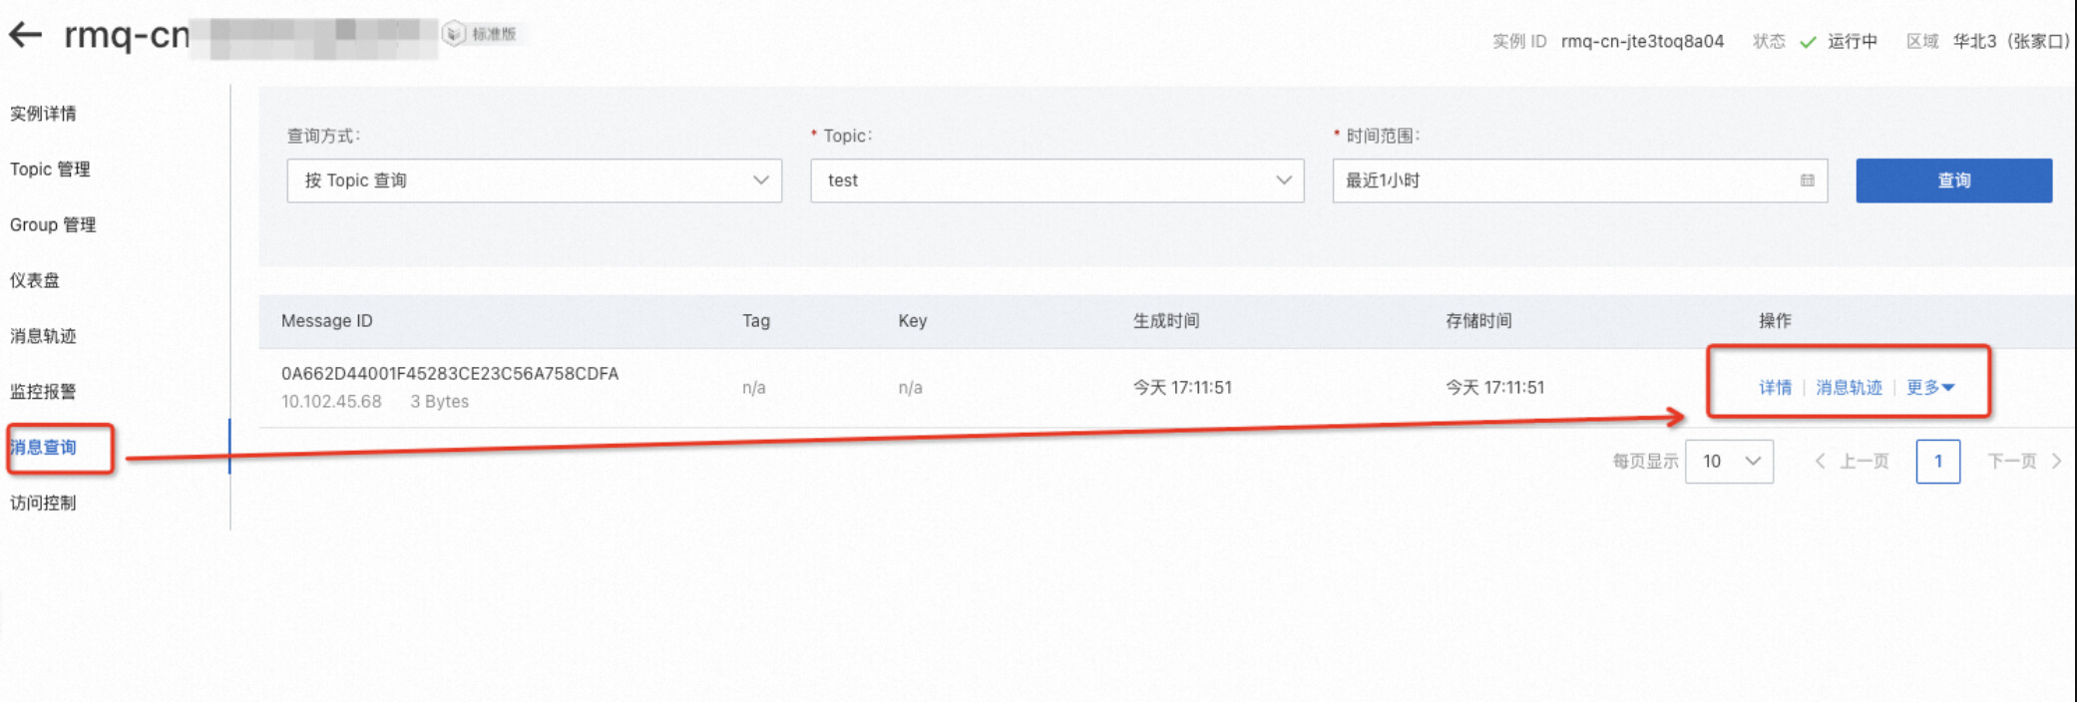Click the blue 查询 button
The height and width of the screenshot is (702, 2077).
tap(1953, 180)
